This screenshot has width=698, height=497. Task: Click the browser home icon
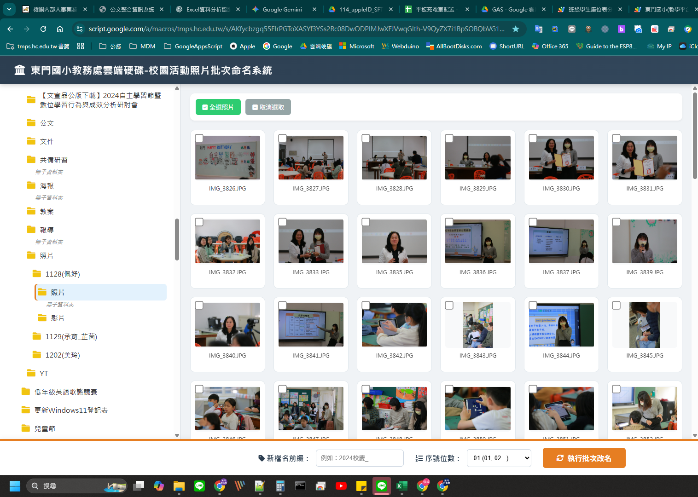(x=60, y=29)
